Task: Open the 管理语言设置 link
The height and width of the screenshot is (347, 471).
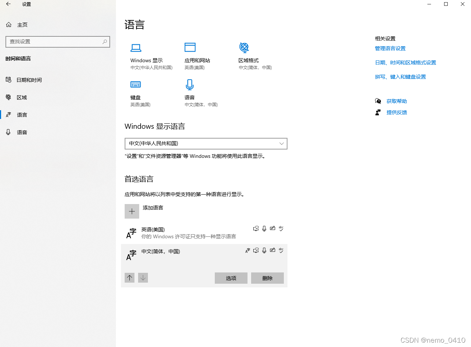Action: click(x=390, y=48)
